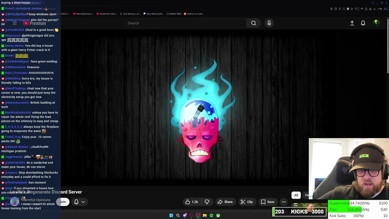Open Xbox app from the taskbar

pos(218,215)
